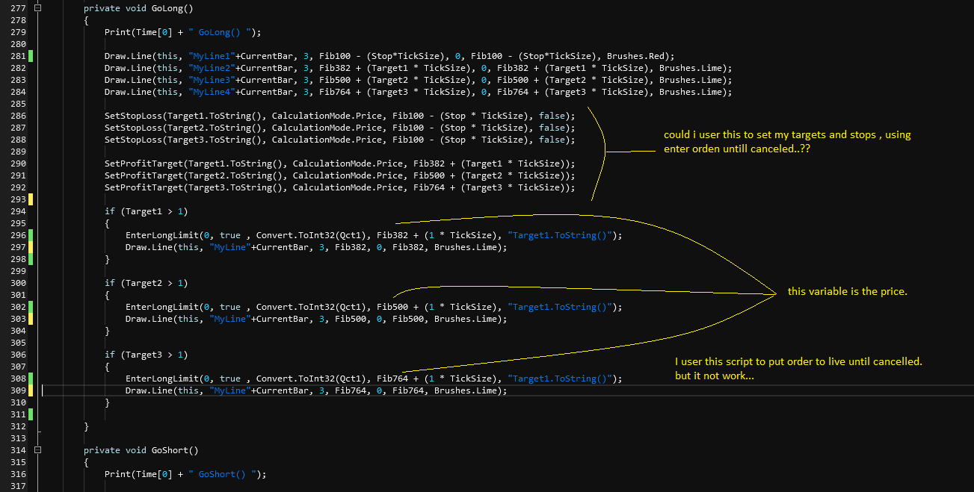Click SetStopLoss call for Target2.ToString()

(x=340, y=128)
